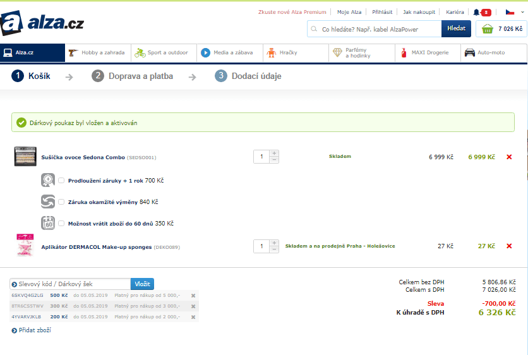
Task: Click Sušička ovoce product thumbnail
Action: [25, 156]
